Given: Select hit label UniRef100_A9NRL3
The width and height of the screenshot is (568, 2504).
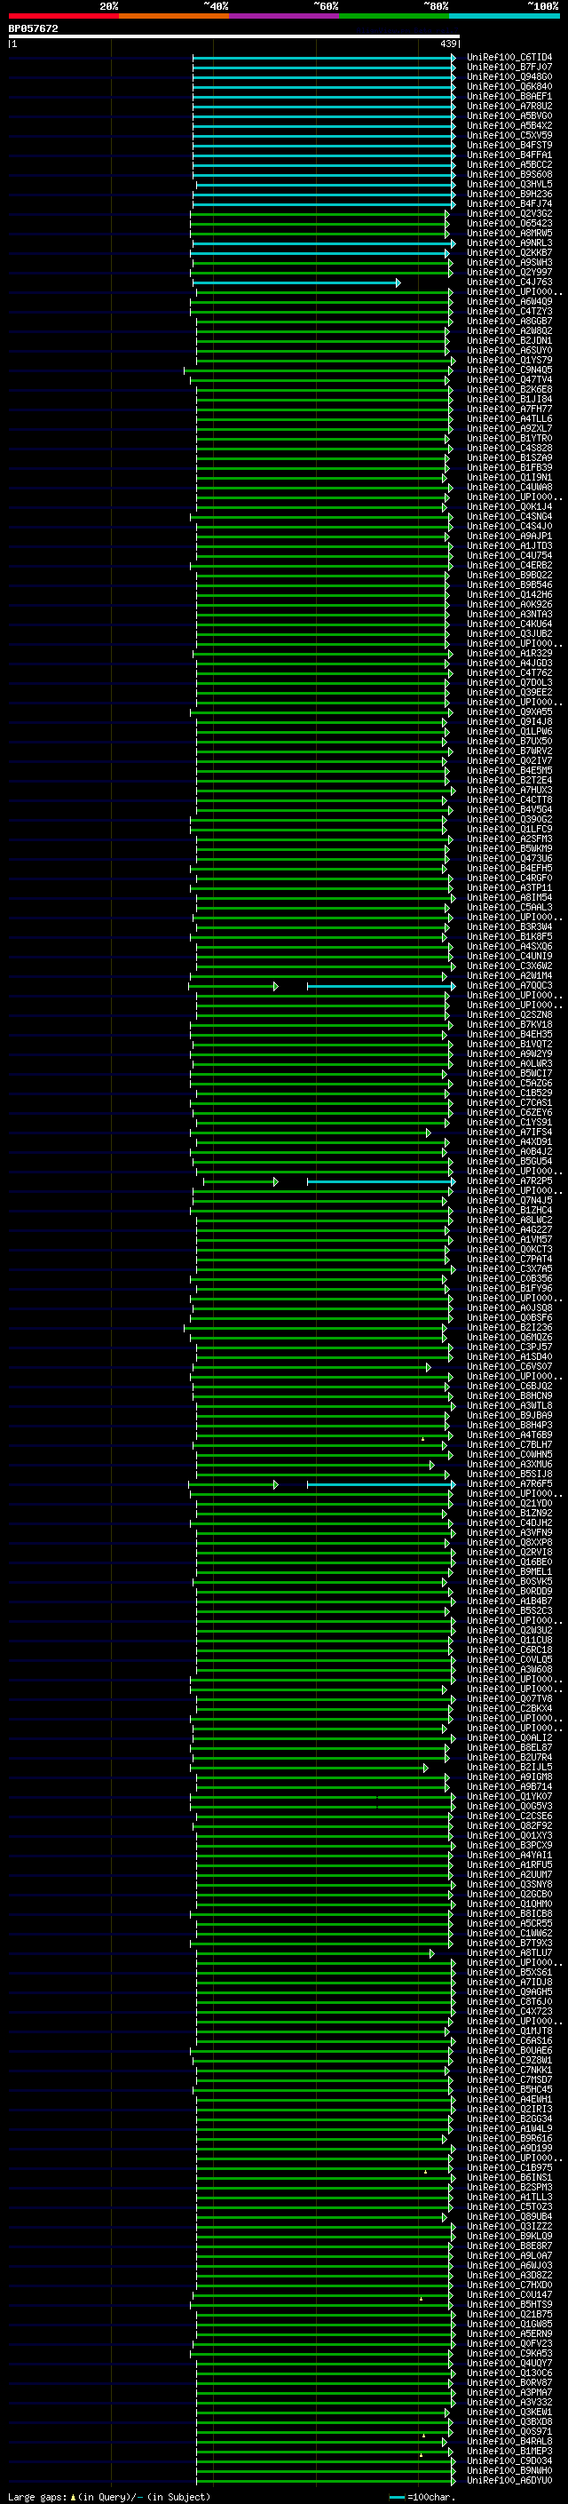Looking at the screenshot, I should pyautogui.click(x=509, y=243).
